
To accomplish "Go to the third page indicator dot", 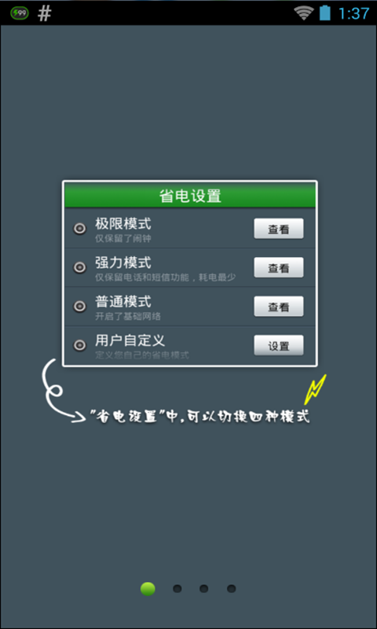I will click(204, 589).
